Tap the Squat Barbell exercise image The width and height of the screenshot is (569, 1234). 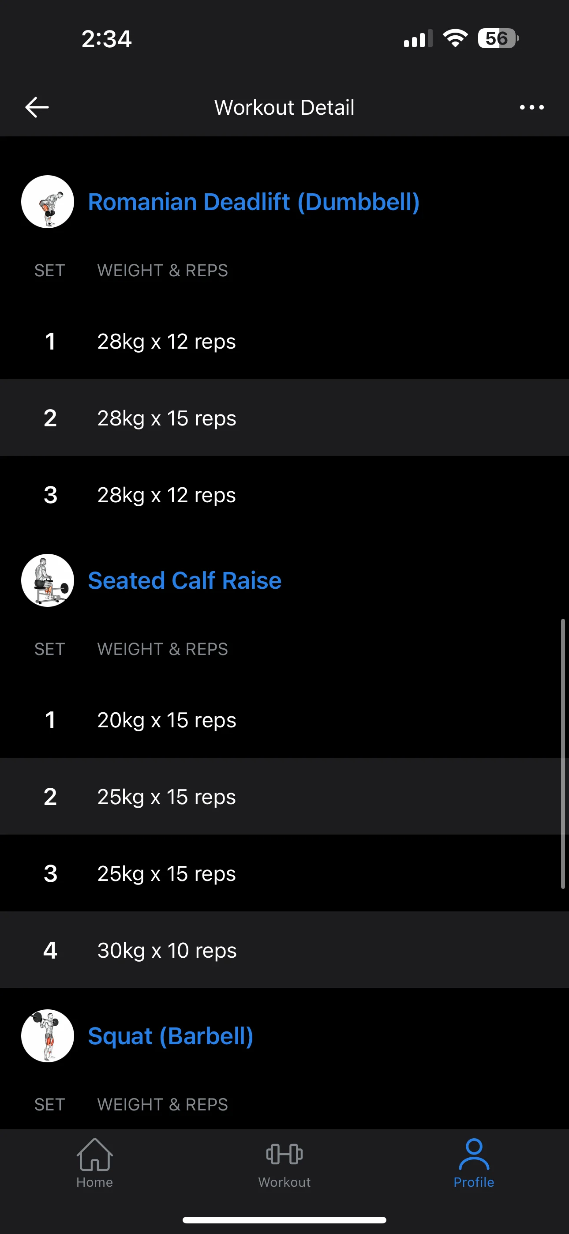(48, 1036)
